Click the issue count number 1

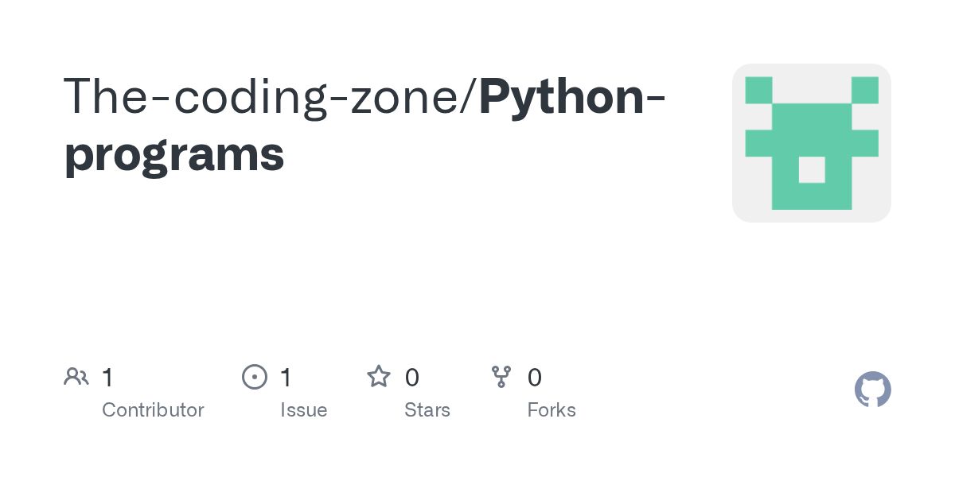tap(286, 377)
